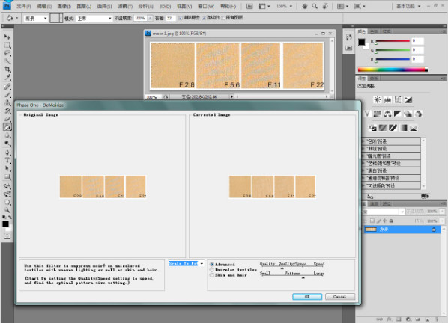Click the Brightness/Contrast adjustment icon

[378, 99]
